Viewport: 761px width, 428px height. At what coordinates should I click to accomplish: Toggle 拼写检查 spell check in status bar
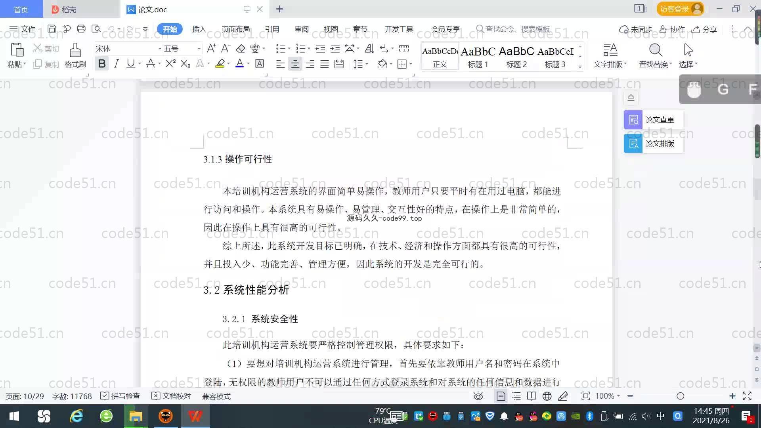click(x=120, y=396)
